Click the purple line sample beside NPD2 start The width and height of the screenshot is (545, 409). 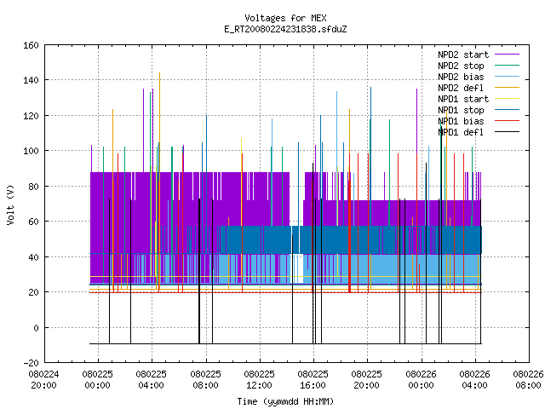coord(508,55)
